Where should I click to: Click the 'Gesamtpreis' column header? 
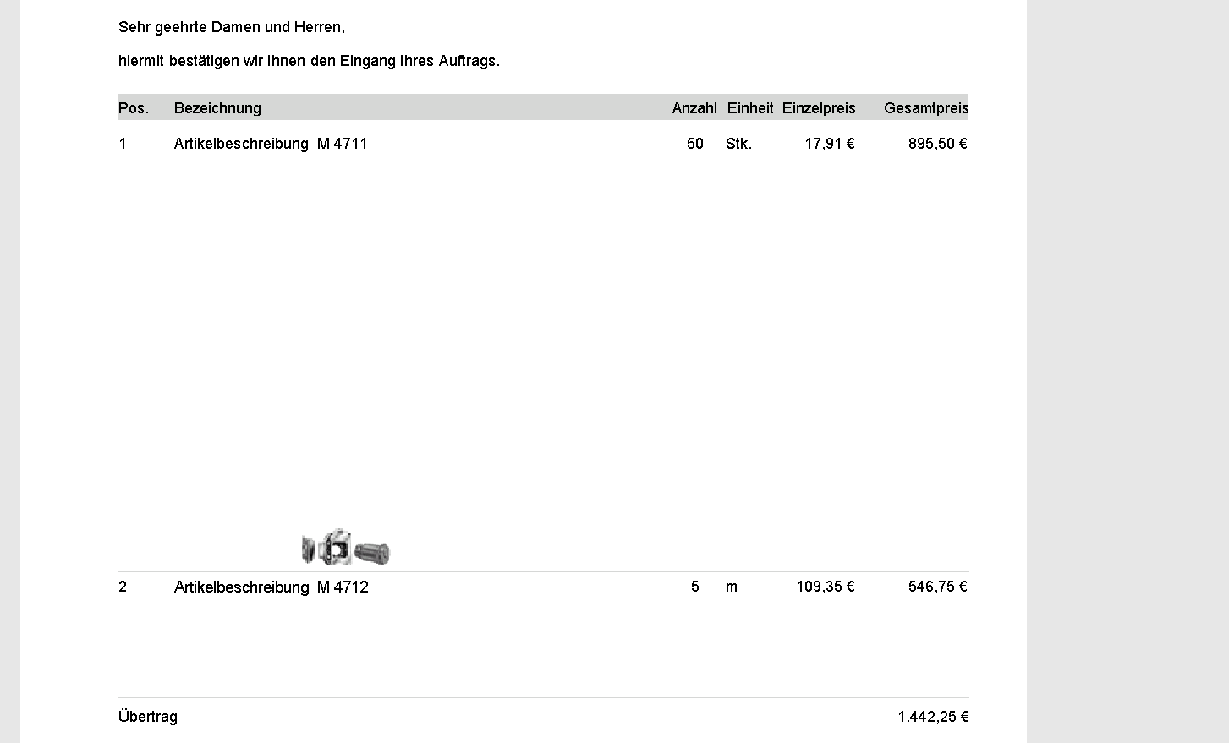point(926,108)
